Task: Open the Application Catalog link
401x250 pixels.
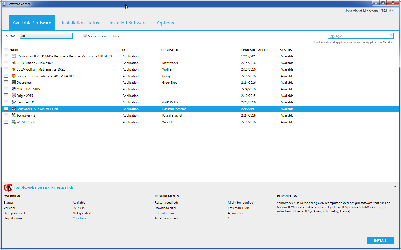Action: coord(354,42)
